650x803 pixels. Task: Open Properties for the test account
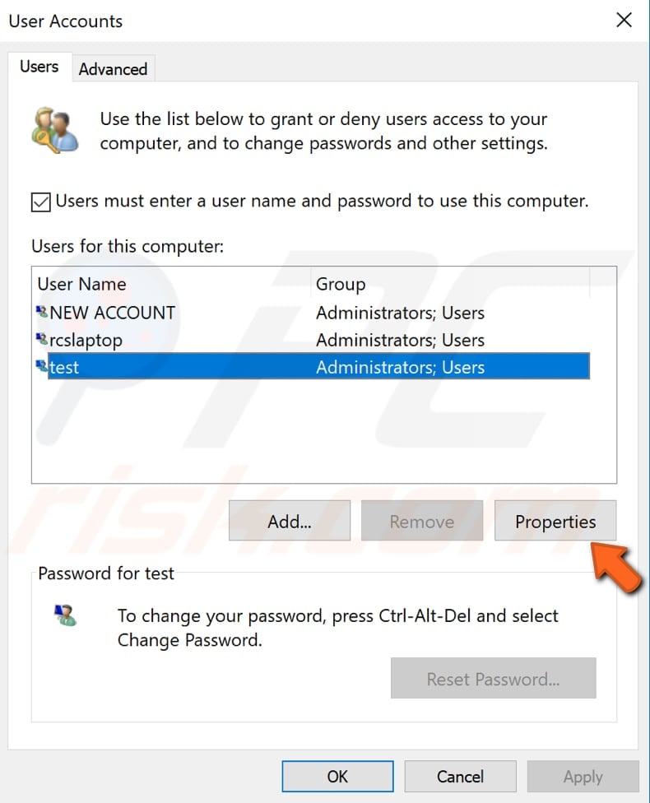point(555,521)
